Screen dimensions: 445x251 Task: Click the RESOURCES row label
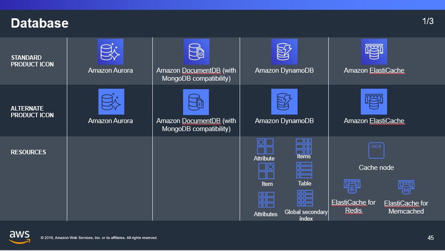(29, 152)
